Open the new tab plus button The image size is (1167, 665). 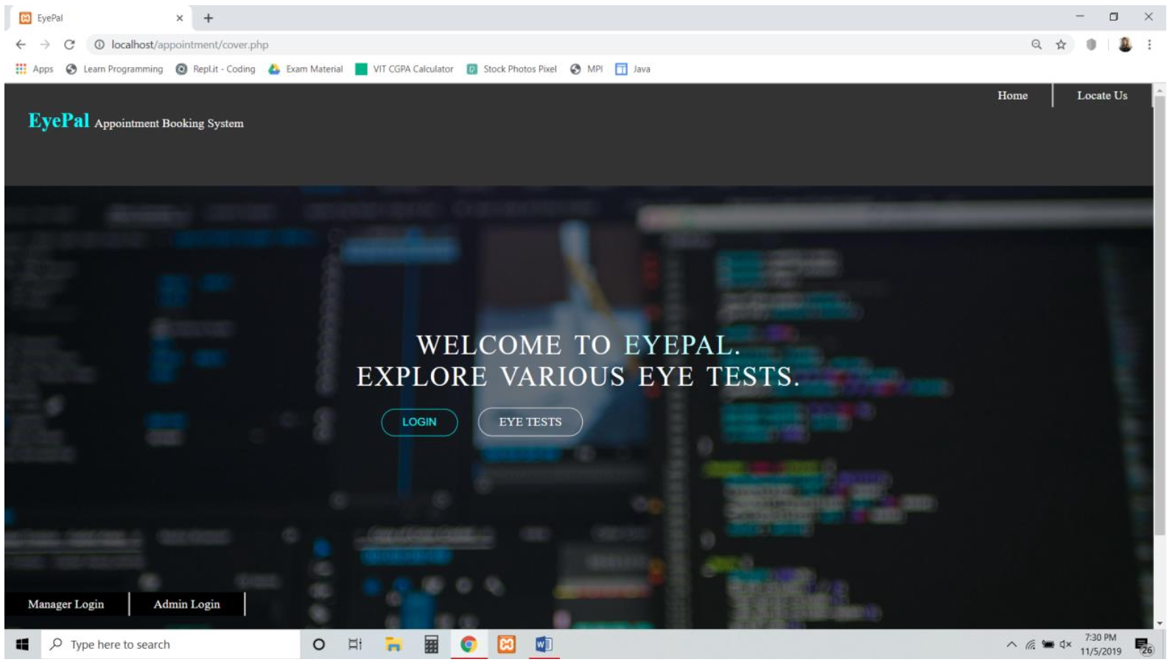click(x=208, y=18)
